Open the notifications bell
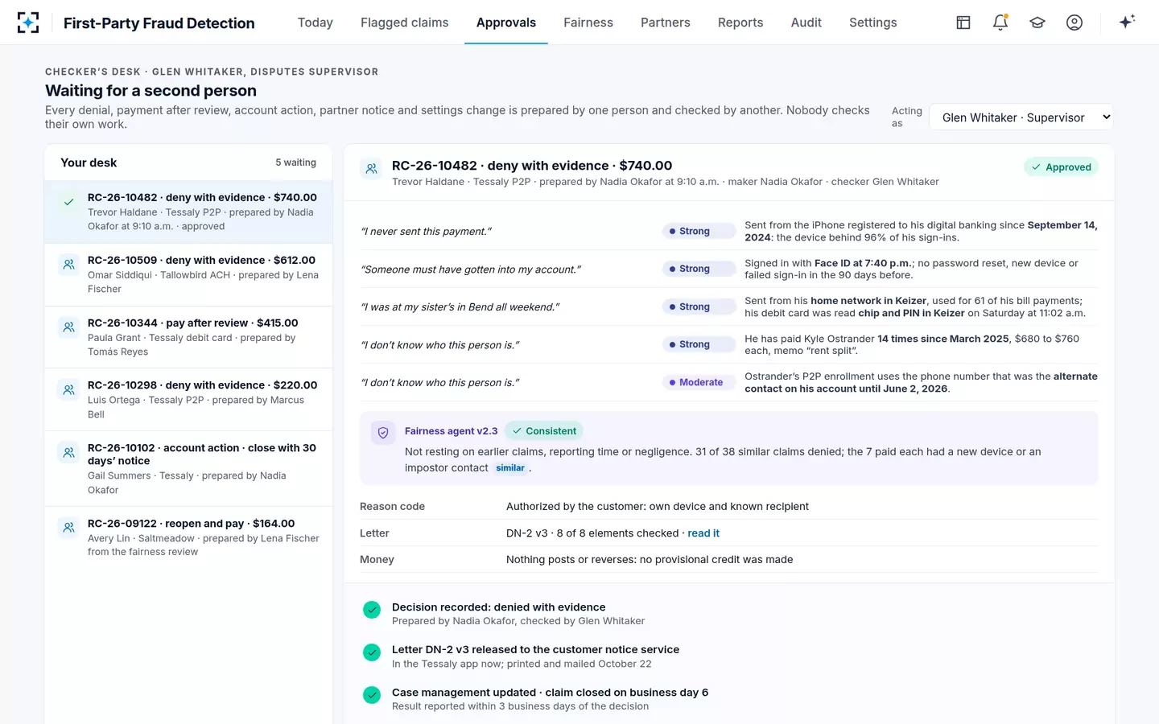Screen dimensions: 1159x724 pyautogui.click(x=1000, y=23)
